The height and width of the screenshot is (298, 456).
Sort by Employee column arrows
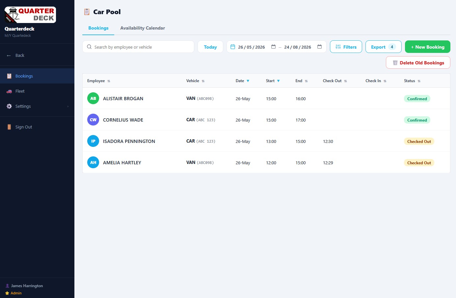[109, 81]
